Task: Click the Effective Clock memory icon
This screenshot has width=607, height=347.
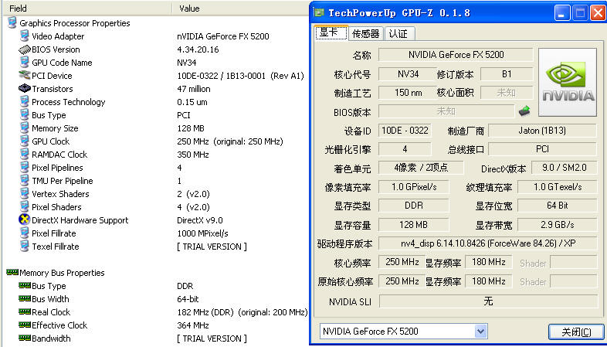Action: click(x=25, y=325)
